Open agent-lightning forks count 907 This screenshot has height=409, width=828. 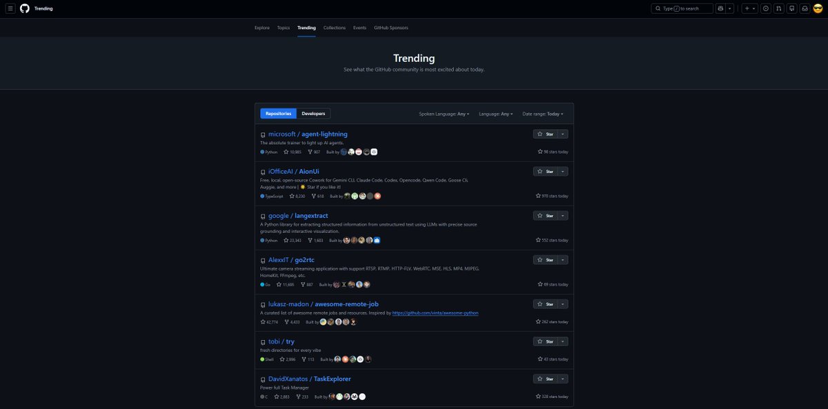[x=314, y=152]
